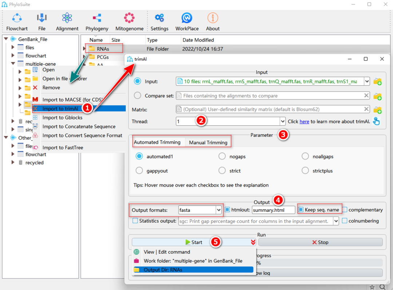The width and height of the screenshot is (393, 290).
Task: Expand the recycled node at tree bottom
Action: [x=13, y=162]
